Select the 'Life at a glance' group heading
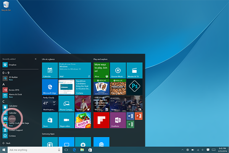Screen dimensions: 229x153 (48, 59)
